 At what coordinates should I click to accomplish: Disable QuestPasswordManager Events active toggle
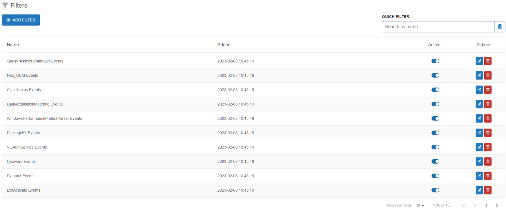click(435, 61)
